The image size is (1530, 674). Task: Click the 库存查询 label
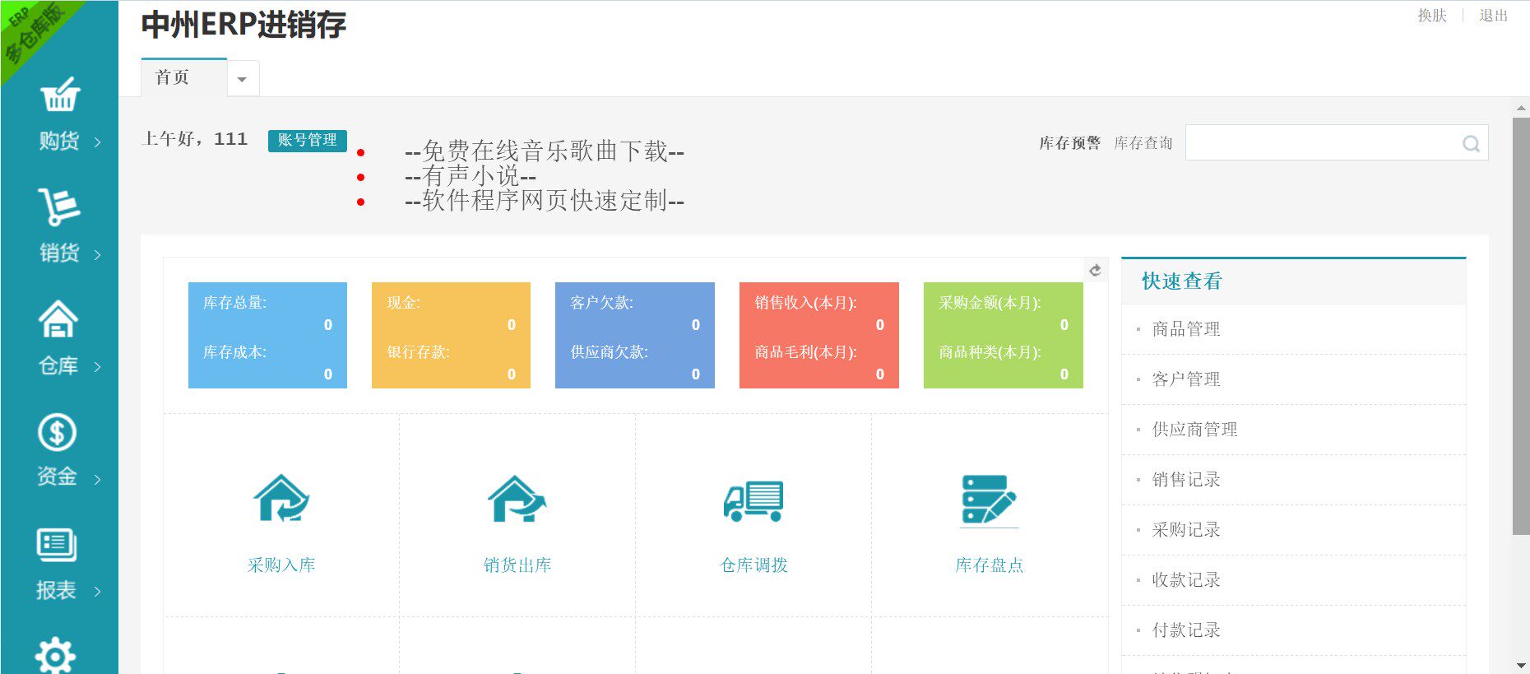pyautogui.click(x=1143, y=143)
